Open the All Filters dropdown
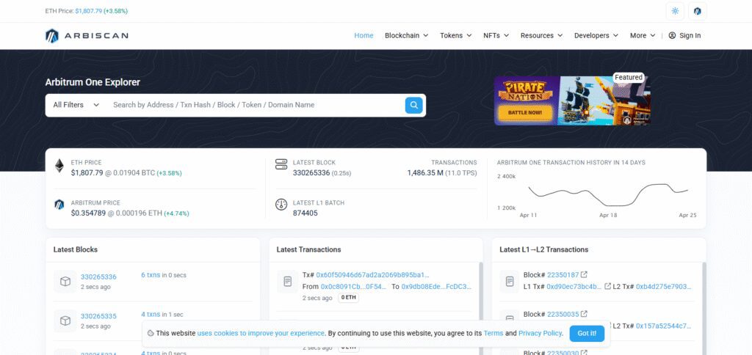The height and width of the screenshot is (355, 752). (x=76, y=105)
